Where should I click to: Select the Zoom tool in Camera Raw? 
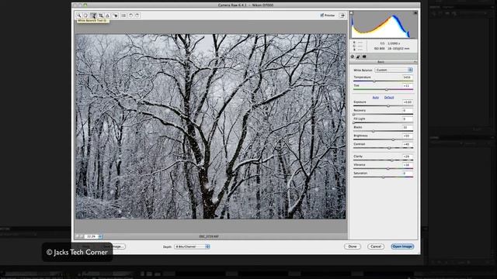(x=78, y=15)
